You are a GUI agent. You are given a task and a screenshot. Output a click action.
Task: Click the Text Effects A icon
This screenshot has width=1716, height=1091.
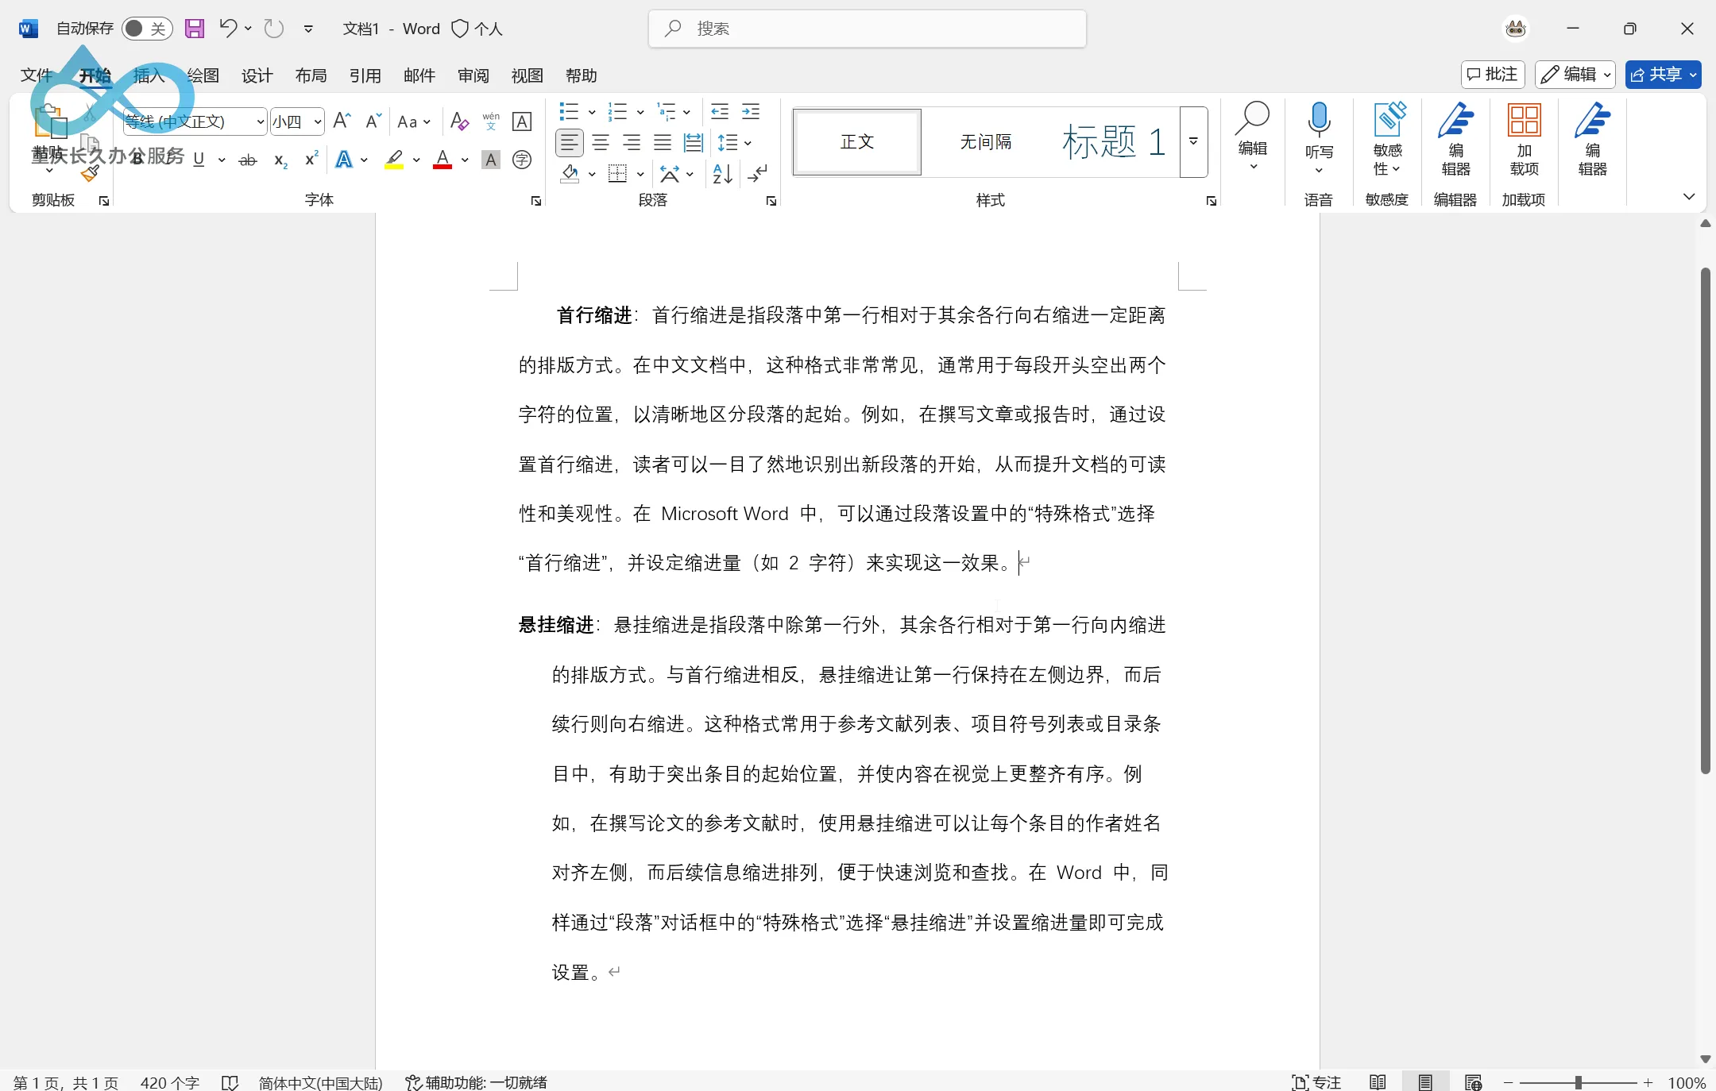coord(344,160)
